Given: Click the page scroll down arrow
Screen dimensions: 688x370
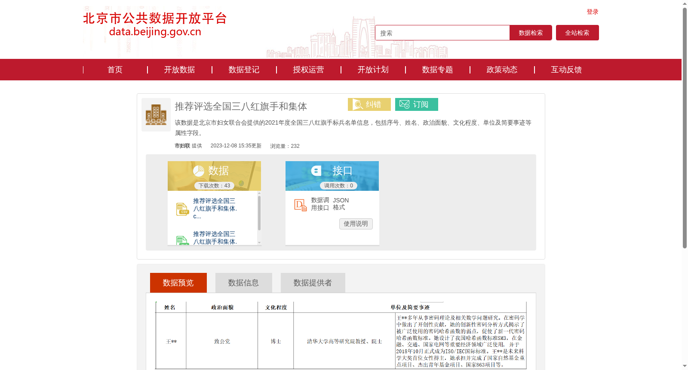Looking at the screenshot, I should tap(685, 366).
